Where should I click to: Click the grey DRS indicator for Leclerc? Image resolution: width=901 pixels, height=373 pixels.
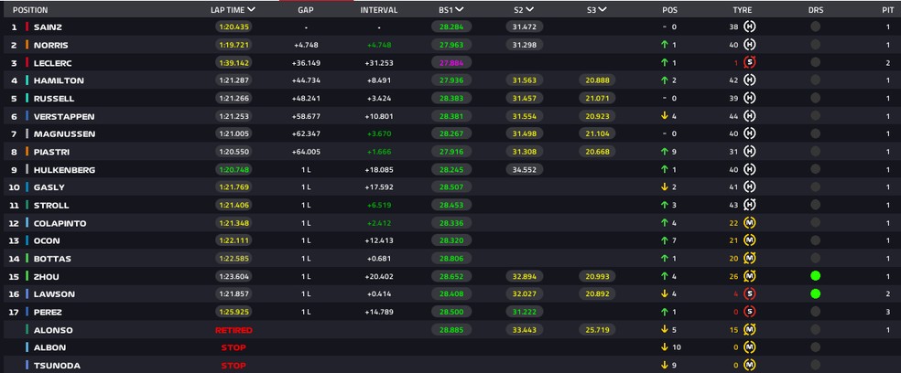tap(815, 62)
